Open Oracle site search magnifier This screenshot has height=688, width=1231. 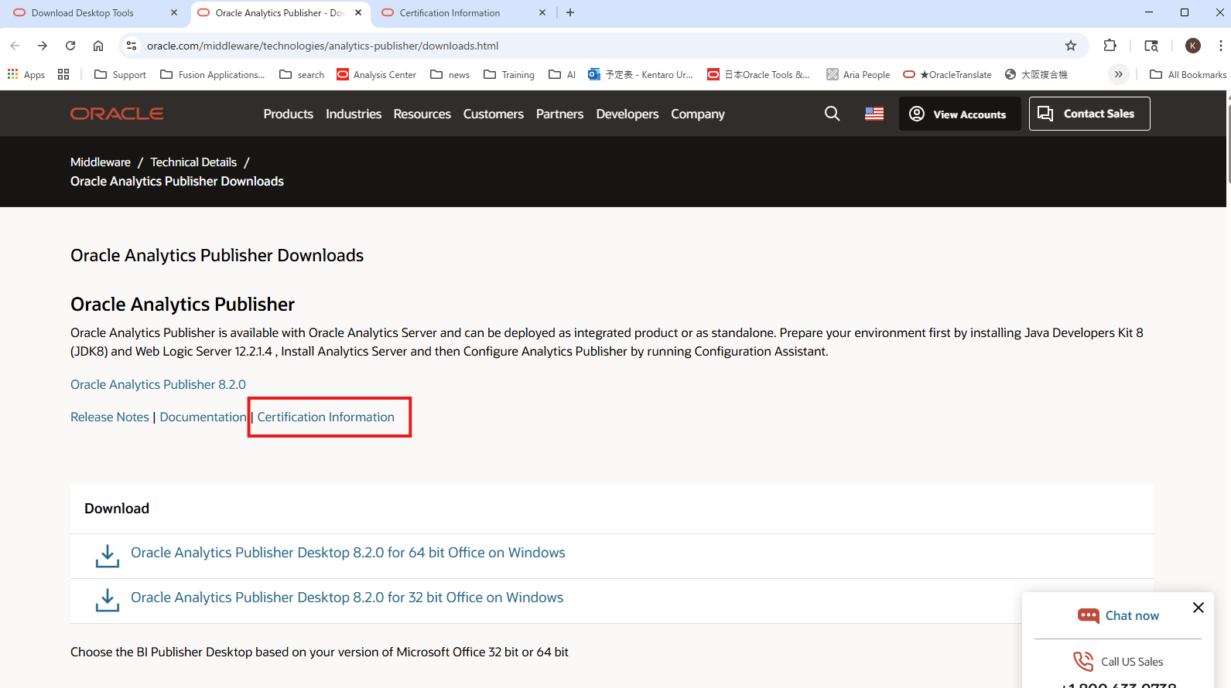[832, 114]
